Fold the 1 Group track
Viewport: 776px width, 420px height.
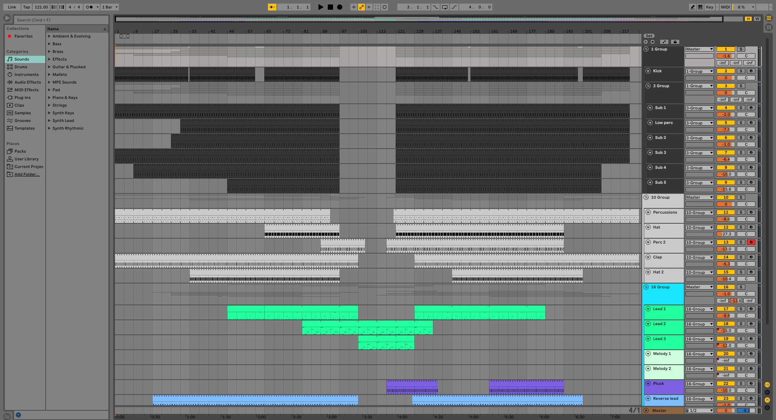(646, 49)
